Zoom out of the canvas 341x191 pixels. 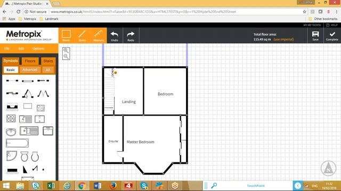(66, 57)
